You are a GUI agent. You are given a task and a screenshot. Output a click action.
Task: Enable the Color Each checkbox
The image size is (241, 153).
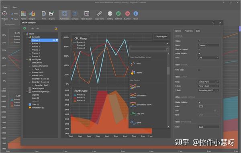click(x=199, y=70)
